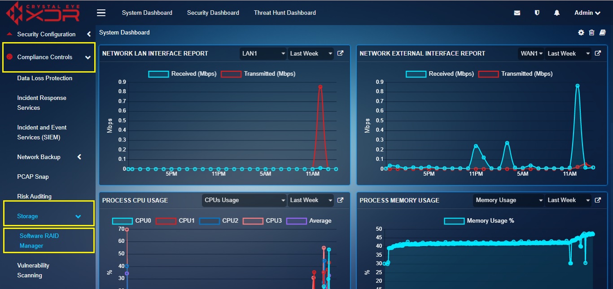Screen dimensions: 613x289
Task: Open the mail envelope icon
Action: (x=517, y=13)
